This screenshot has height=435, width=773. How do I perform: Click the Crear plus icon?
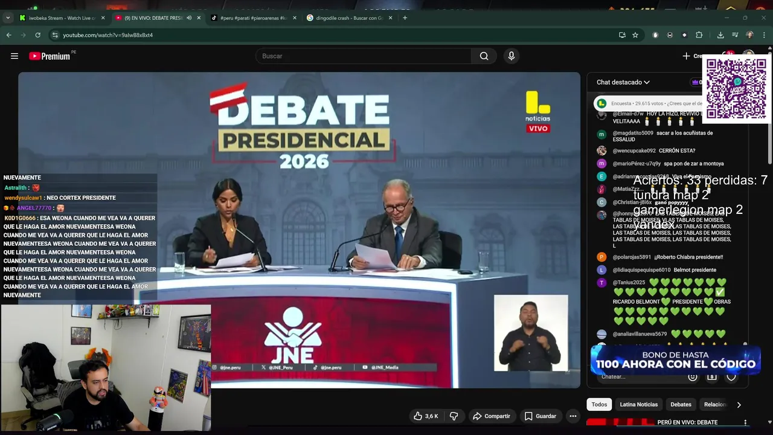[x=686, y=56]
